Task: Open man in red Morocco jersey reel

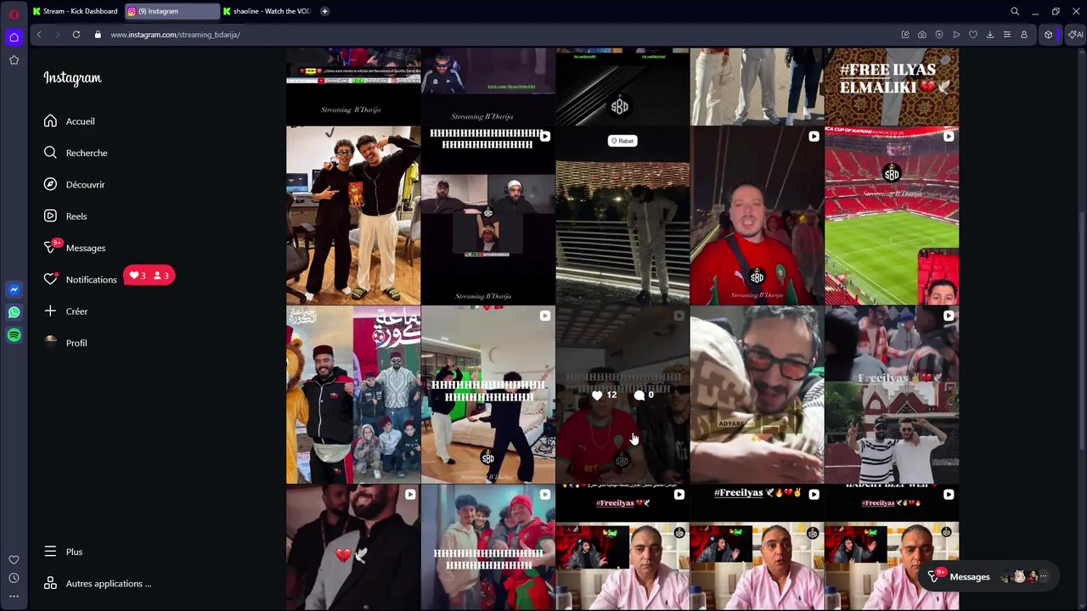Action: point(757,216)
